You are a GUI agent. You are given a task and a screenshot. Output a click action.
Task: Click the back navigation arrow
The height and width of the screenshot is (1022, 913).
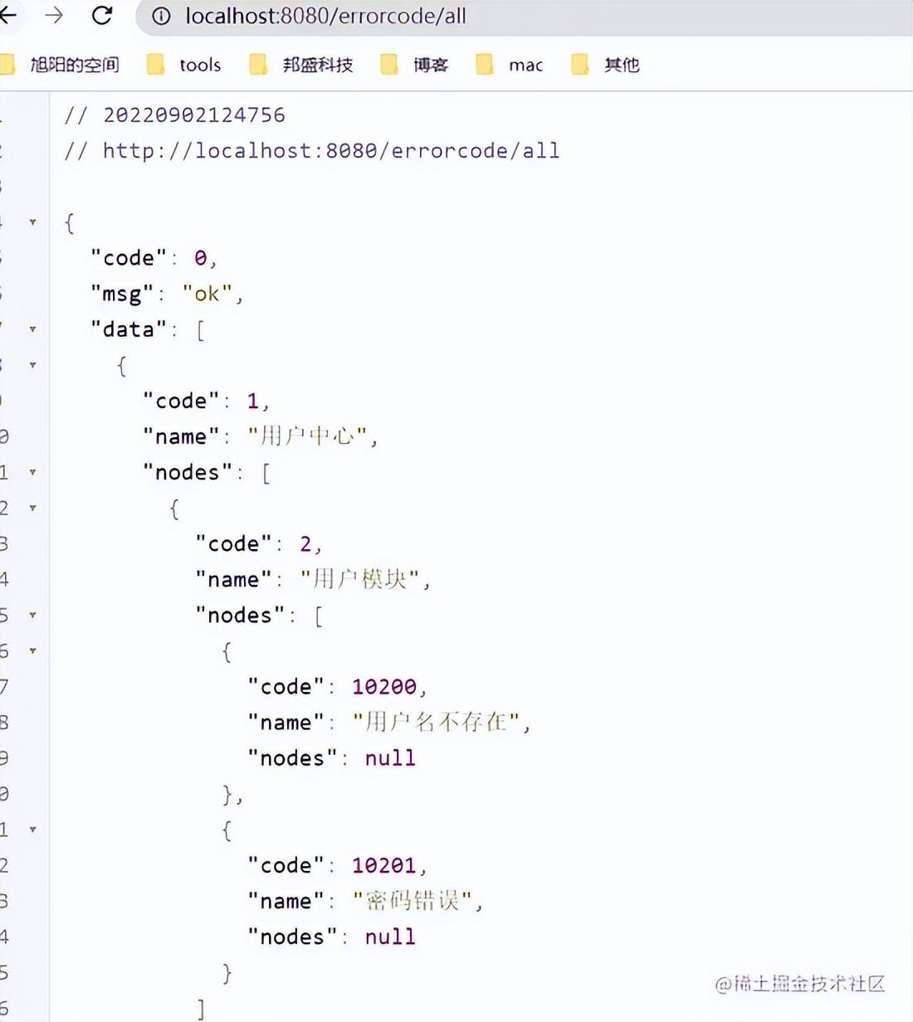pyautogui.click(x=7, y=15)
